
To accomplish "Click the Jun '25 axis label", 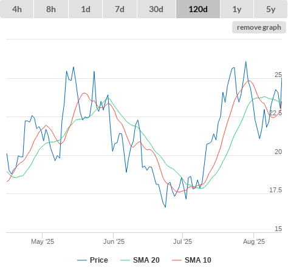I will coord(114,241).
